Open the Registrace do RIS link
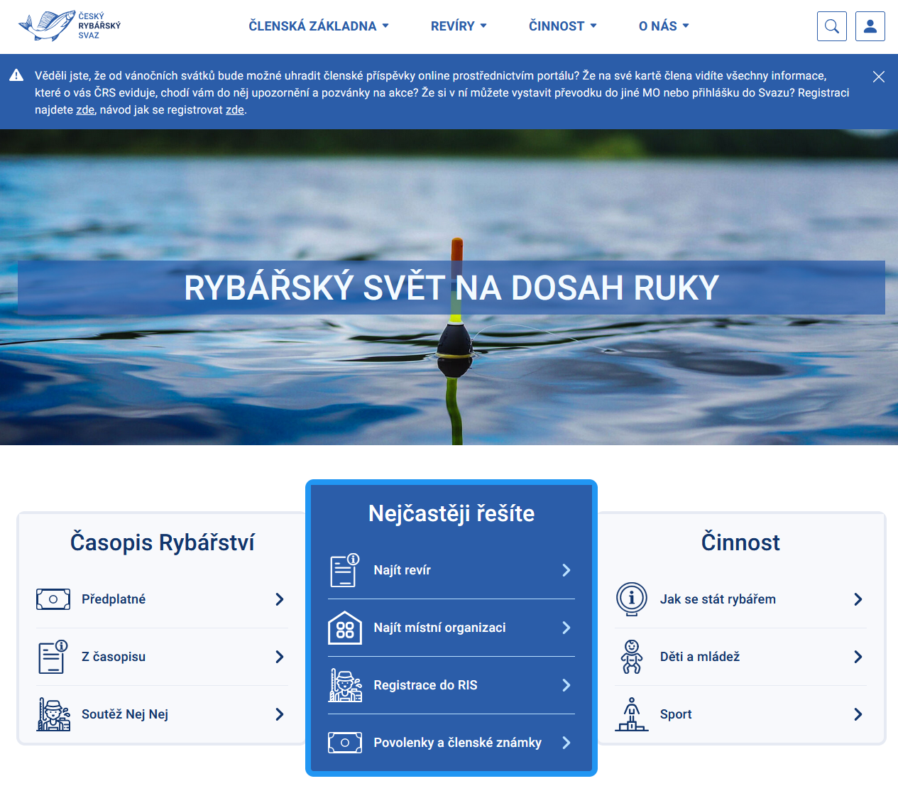This screenshot has width=898, height=808. (425, 685)
